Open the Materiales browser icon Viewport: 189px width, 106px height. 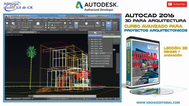pyautogui.click(x=98, y=24)
